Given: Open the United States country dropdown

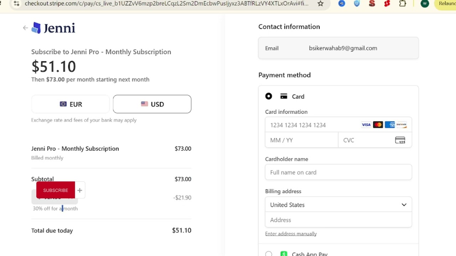Looking at the screenshot, I should point(338,205).
